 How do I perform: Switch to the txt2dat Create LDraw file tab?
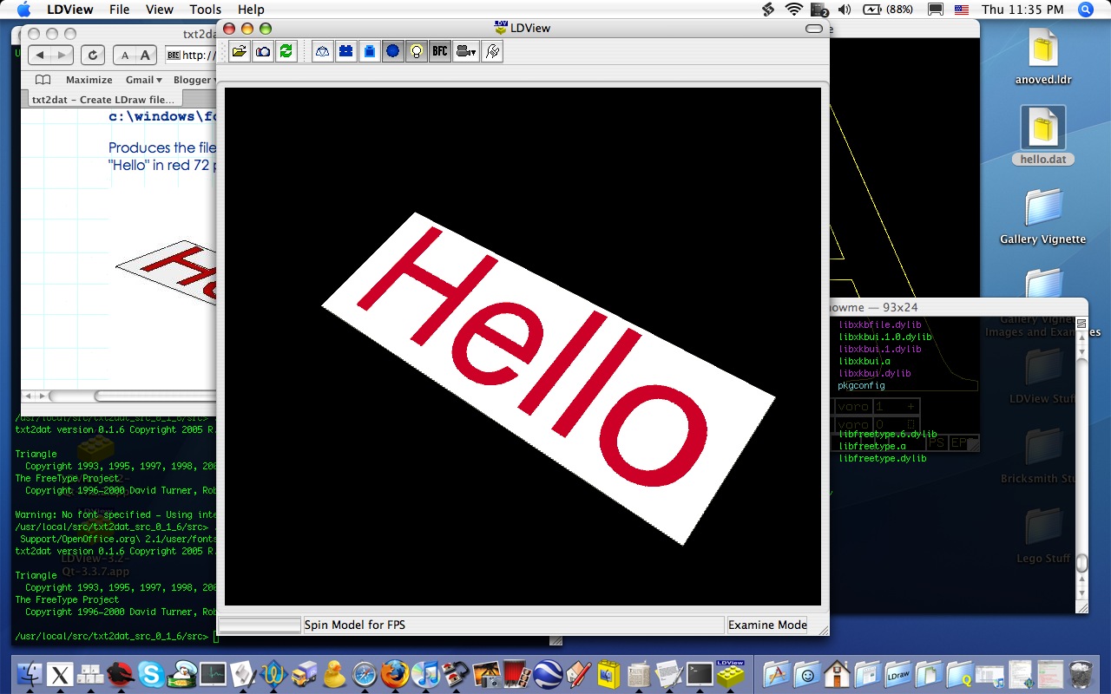tap(104, 99)
